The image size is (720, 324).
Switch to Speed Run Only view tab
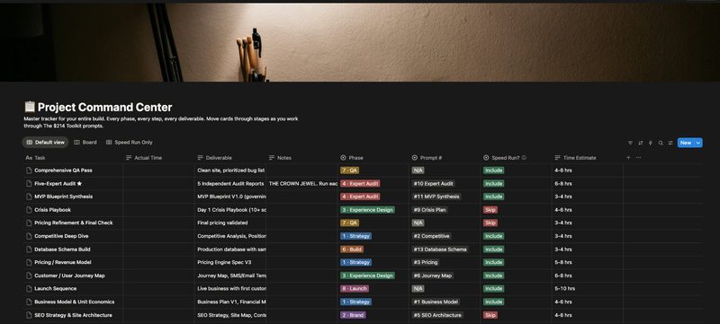tap(130, 143)
